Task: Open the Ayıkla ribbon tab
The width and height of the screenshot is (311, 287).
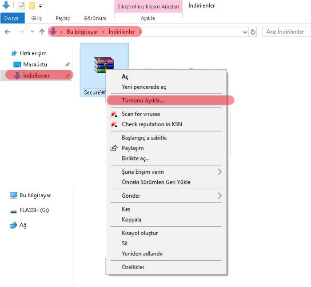Action: (148, 18)
